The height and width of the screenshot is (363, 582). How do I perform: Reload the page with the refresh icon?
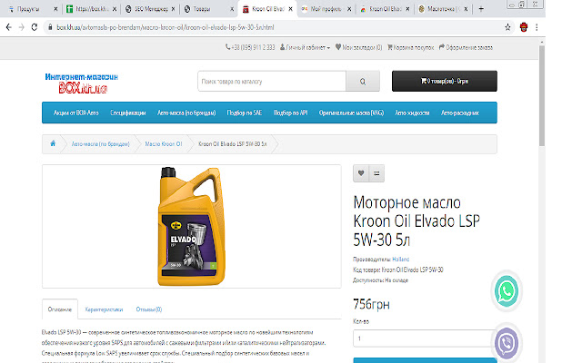(35, 27)
